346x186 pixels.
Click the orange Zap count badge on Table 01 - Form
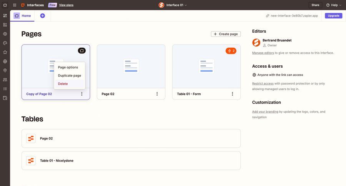231,51
